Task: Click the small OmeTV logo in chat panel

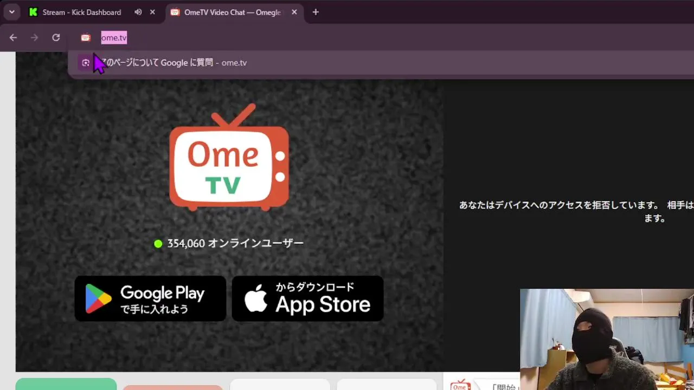Action: (x=460, y=385)
